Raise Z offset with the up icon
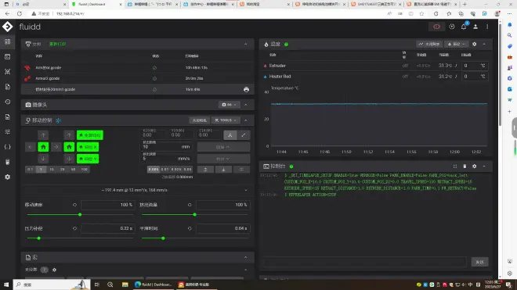Screen dimensions: 517x290 pyautogui.click(x=205, y=169)
